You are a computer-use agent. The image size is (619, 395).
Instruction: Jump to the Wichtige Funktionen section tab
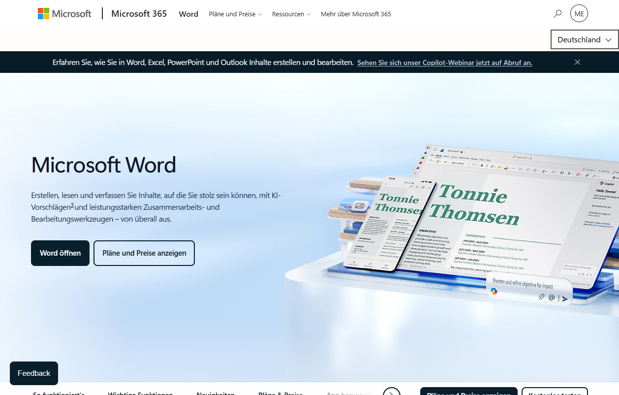pos(140,393)
